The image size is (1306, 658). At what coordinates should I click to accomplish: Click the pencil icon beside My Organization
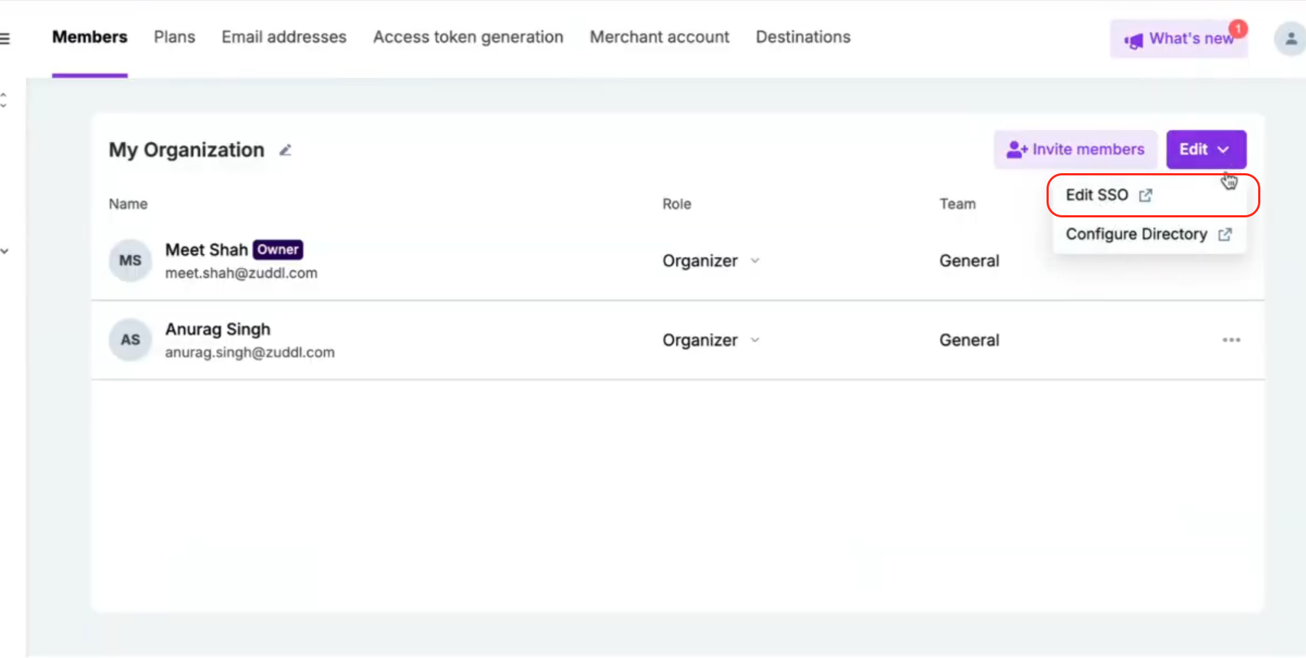[x=286, y=150]
